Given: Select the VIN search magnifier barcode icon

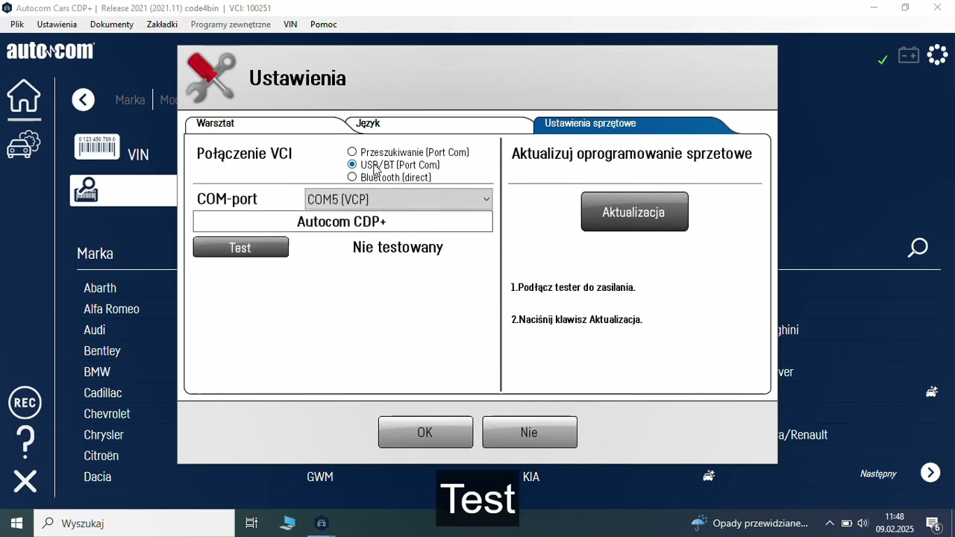Looking at the screenshot, I should [87, 190].
